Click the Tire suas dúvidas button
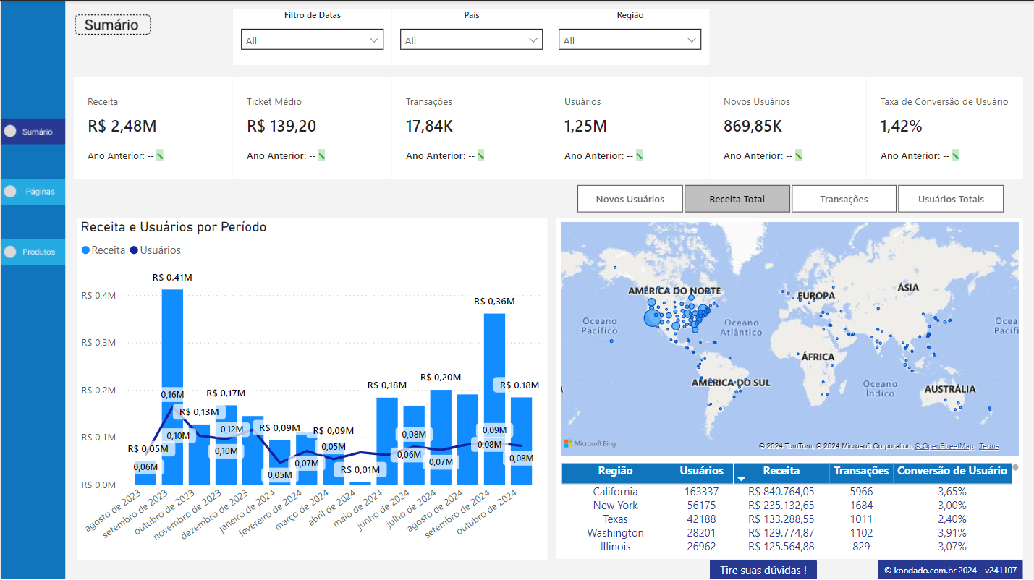This screenshot has width=1034, height=580. [763, 570]
